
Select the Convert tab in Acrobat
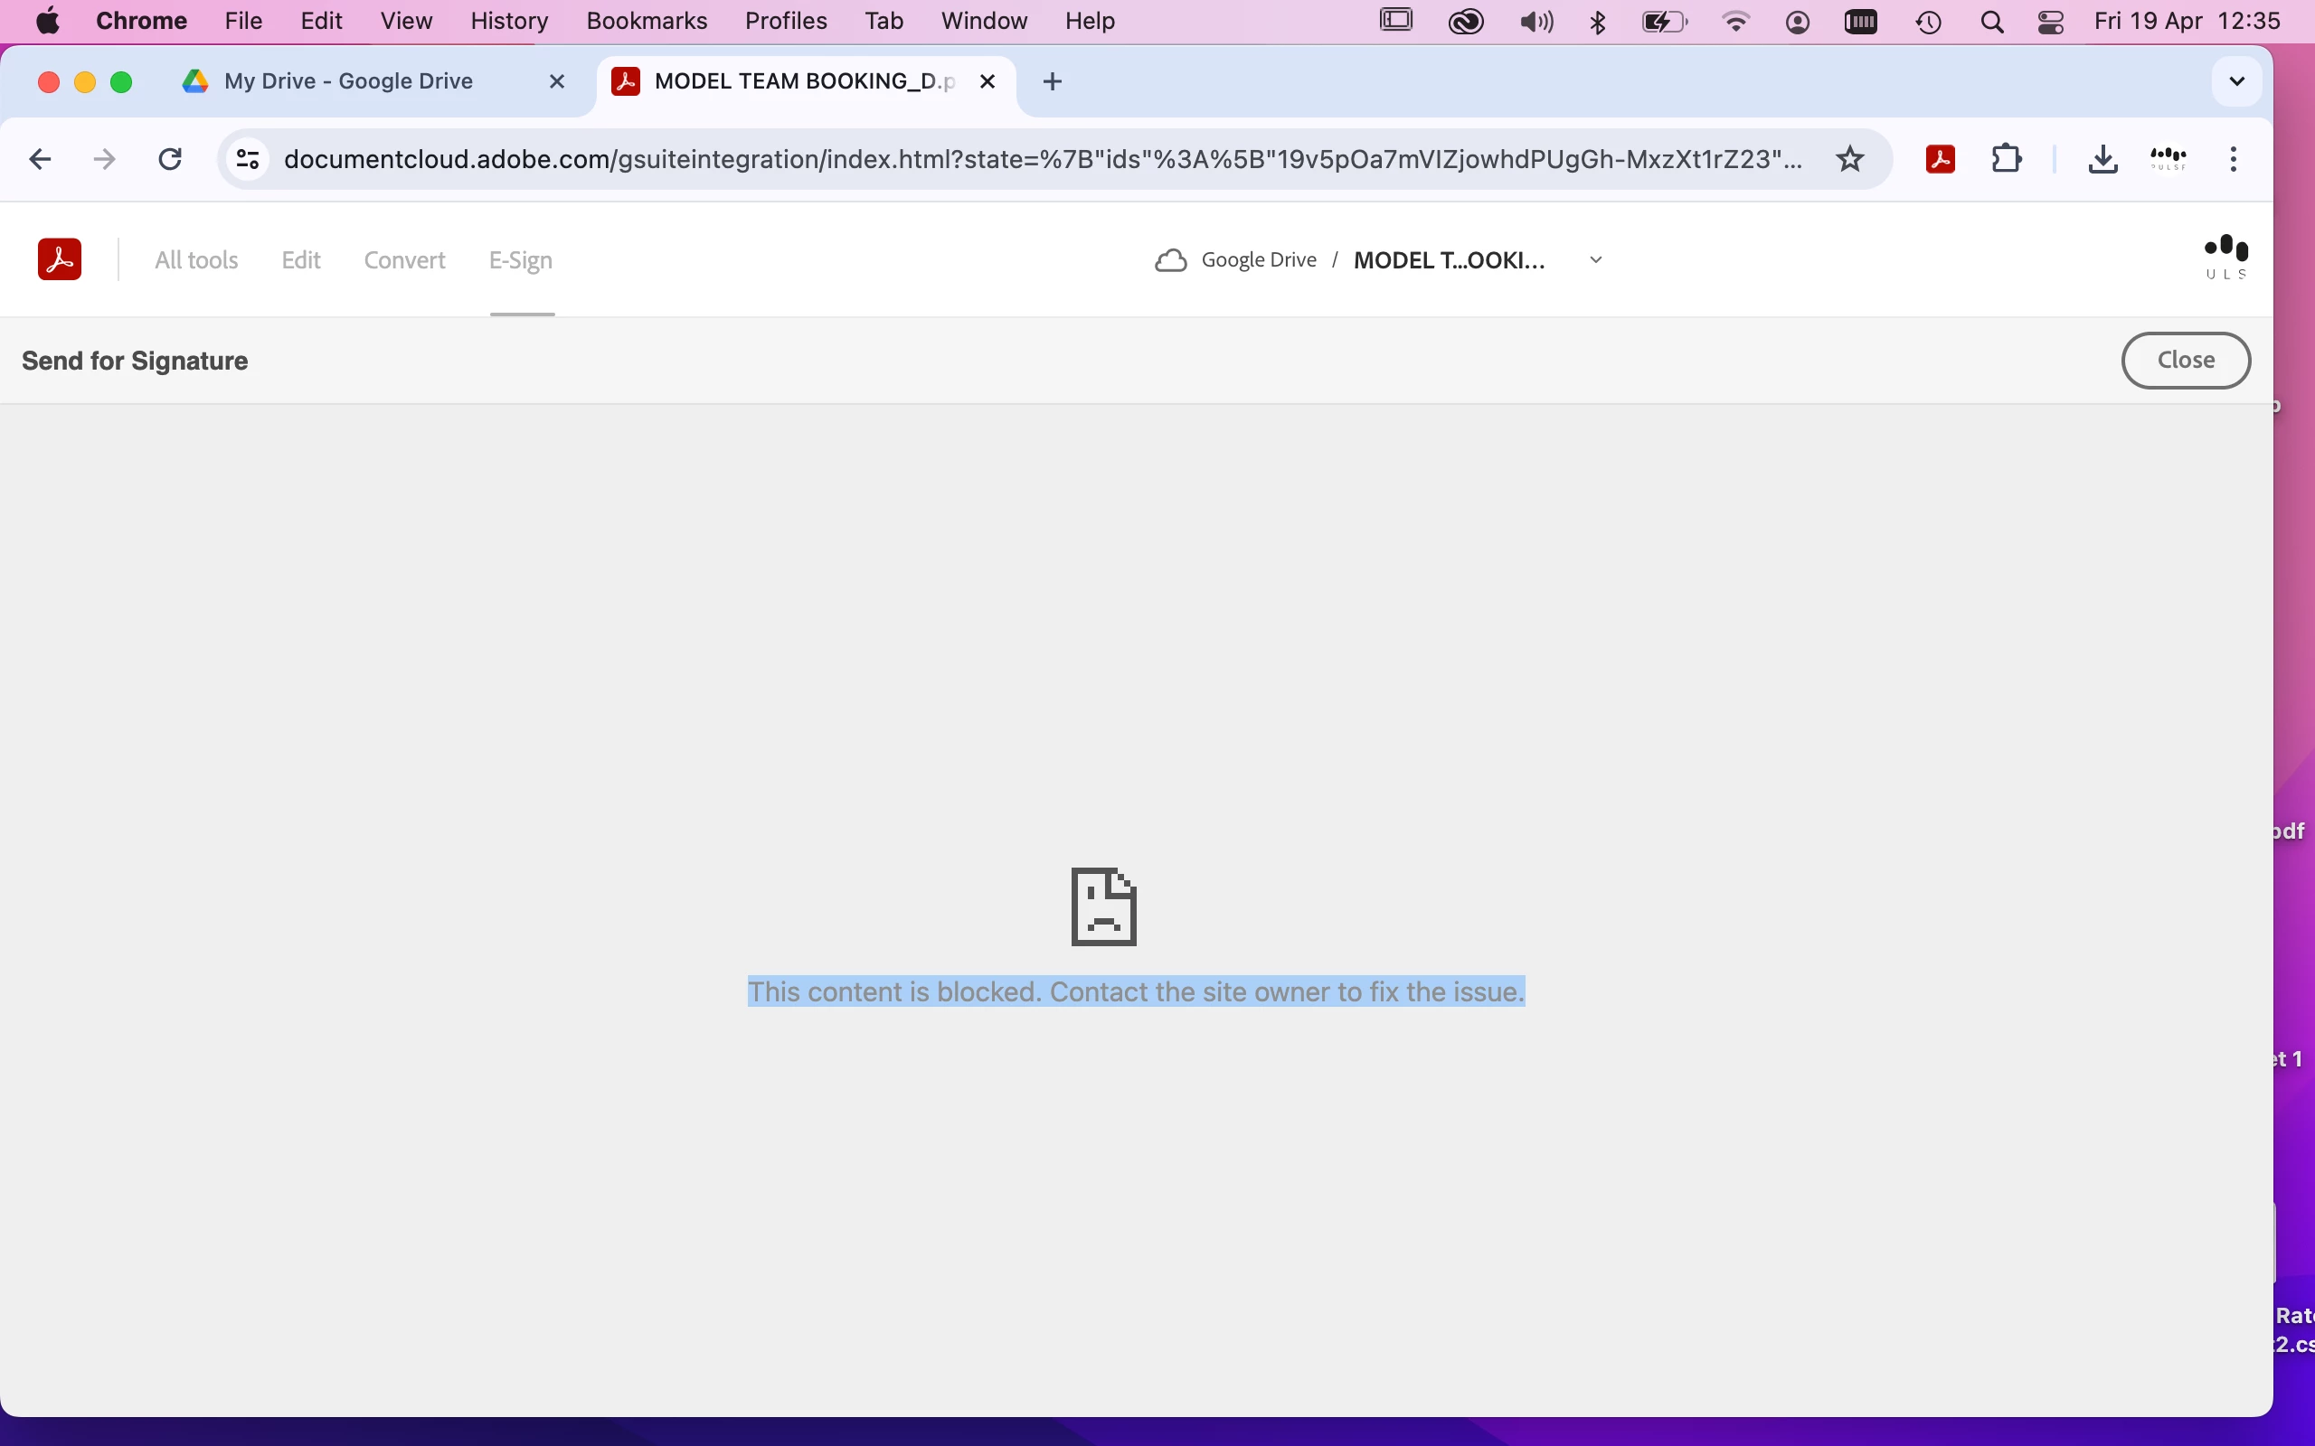coord(404,260)
